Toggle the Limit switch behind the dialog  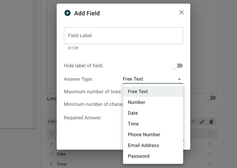tap(210, 98)
